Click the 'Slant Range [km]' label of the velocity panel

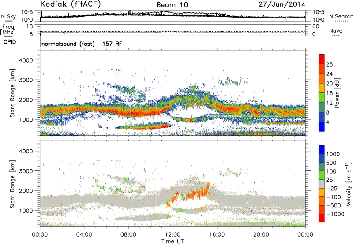[x=12, y=184]
